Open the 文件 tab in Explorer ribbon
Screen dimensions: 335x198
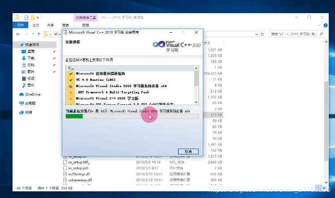tap(20, 25)
